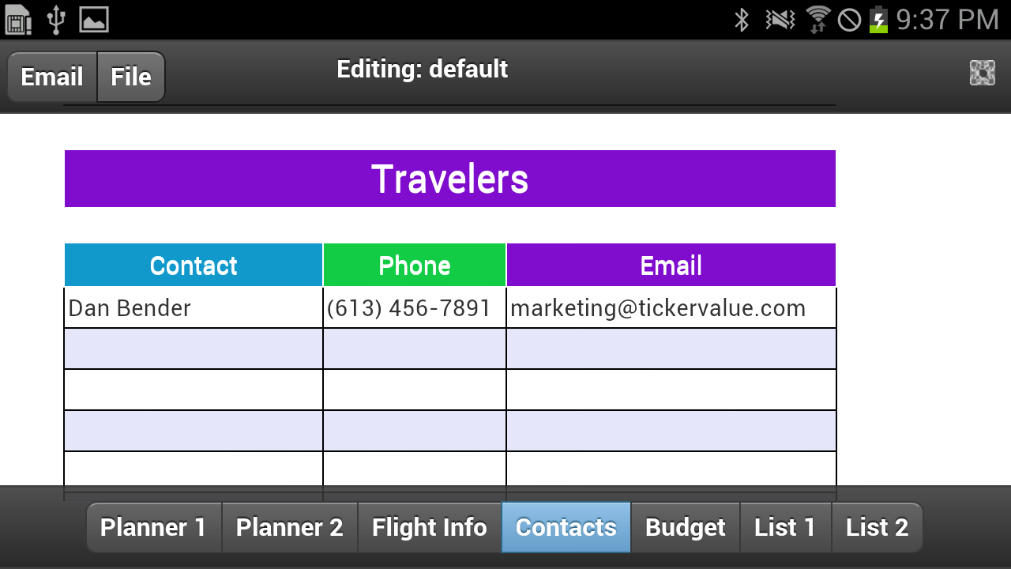Select the Dan Bender contact cell
The image size is (1011, 569).
pos(194,308)
